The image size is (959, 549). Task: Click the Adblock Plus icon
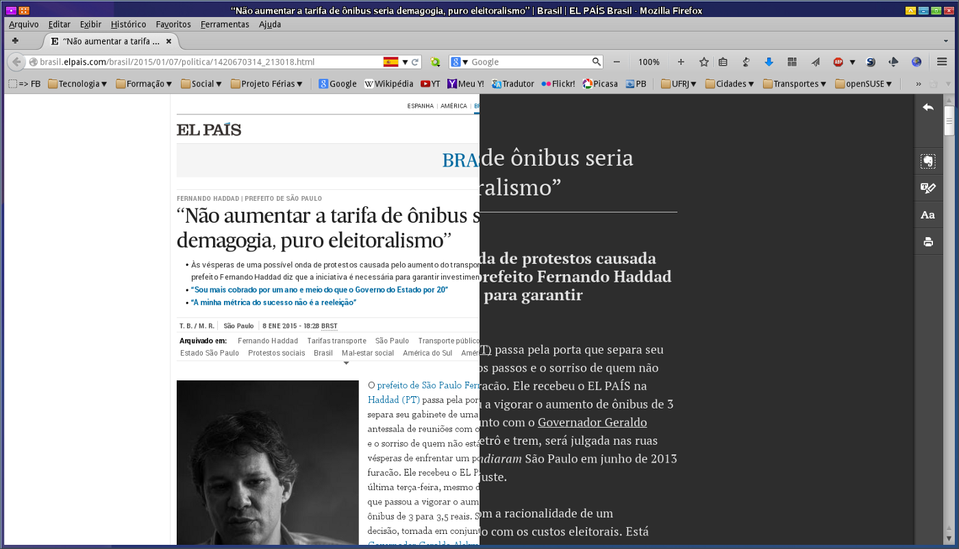tap(838, 62)
